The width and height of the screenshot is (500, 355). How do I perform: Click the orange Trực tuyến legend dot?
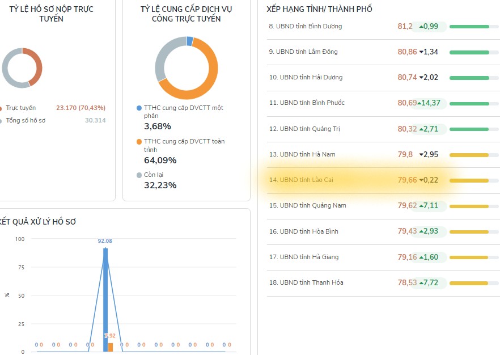pos(1,108)
